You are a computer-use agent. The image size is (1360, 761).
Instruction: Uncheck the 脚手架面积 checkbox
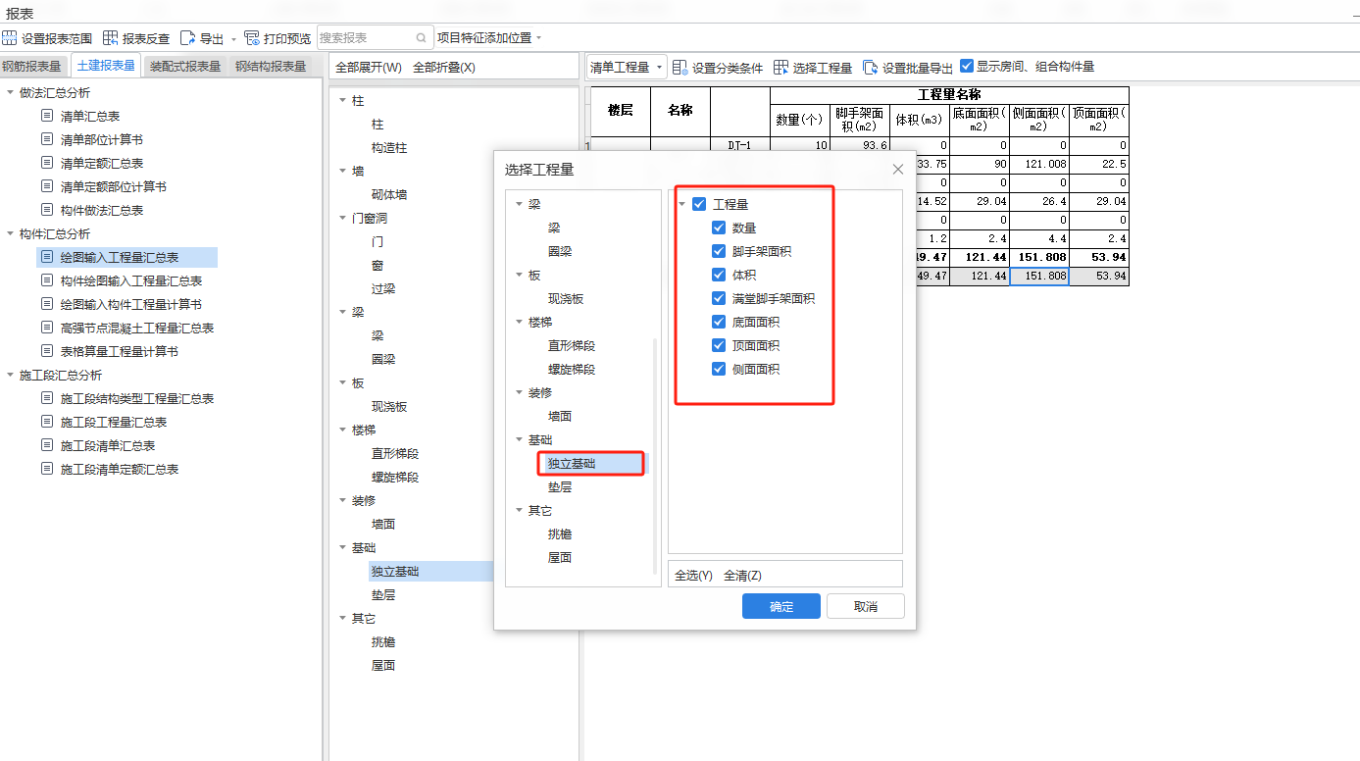719,251
